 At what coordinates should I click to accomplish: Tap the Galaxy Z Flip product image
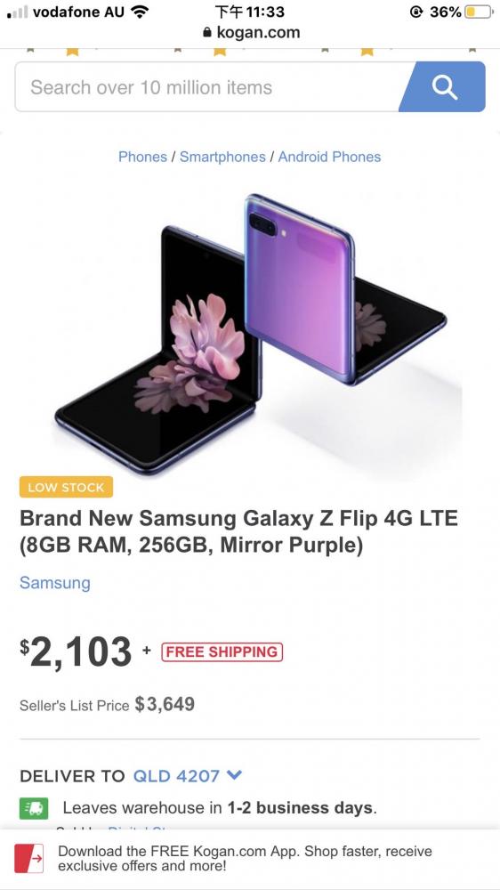(250, 334)
